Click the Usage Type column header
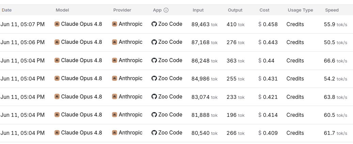353x144 pixels. tap(300, 10)
